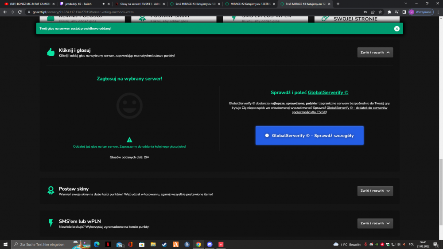
Task: Open Discord from taskbar
Action: pyautogui.click(x=210, y=245)
